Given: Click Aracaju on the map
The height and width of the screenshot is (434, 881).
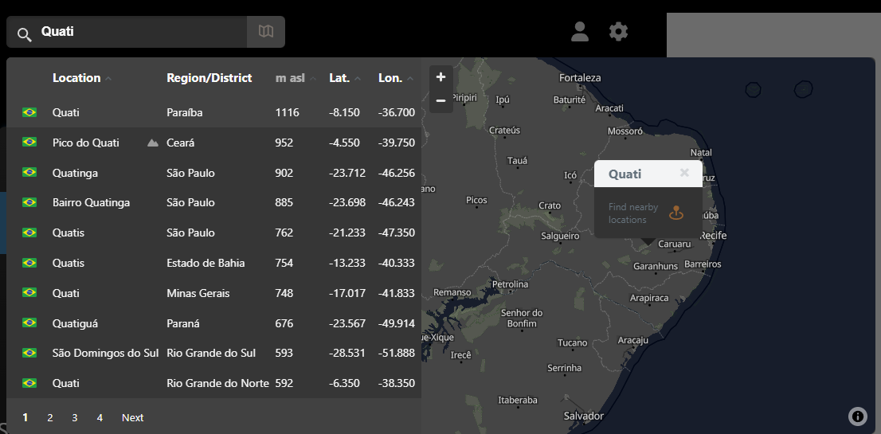Looking at the screenshot, I should click(x=633, y=340).
